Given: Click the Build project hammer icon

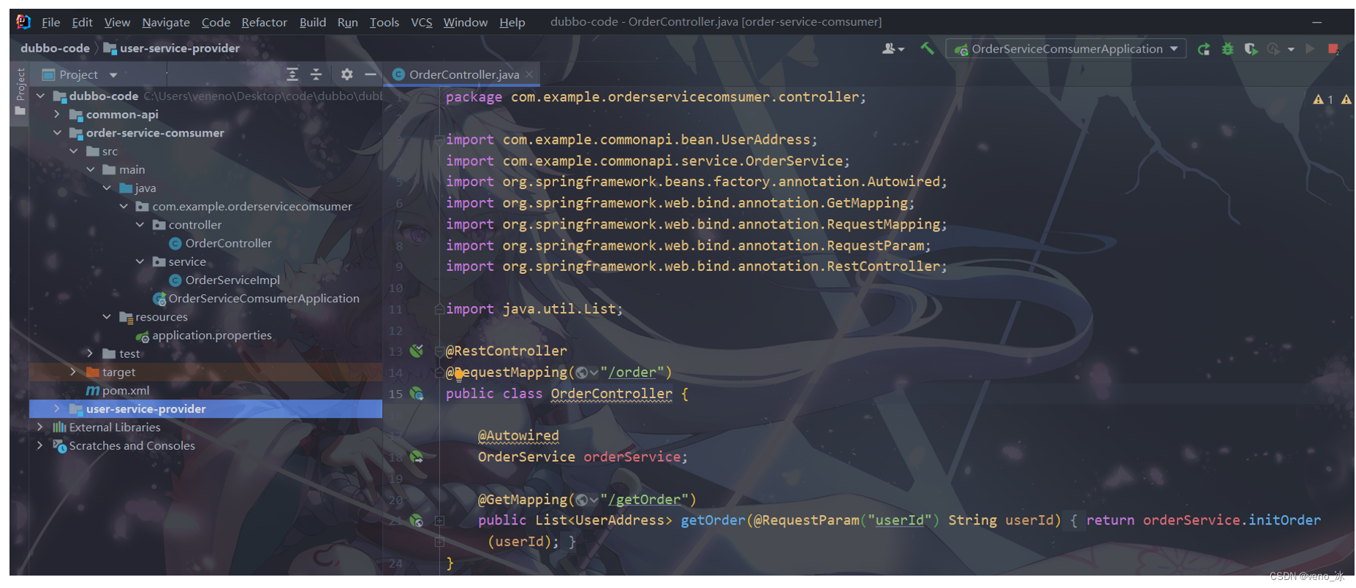Looking at the screenshot, I should [x=927, y=49].
